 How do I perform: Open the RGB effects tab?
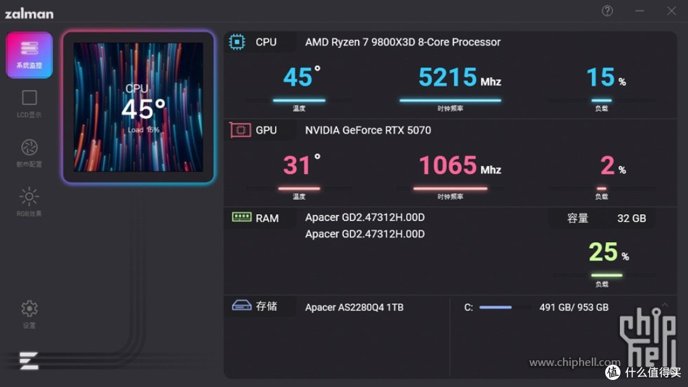point(29,202)
